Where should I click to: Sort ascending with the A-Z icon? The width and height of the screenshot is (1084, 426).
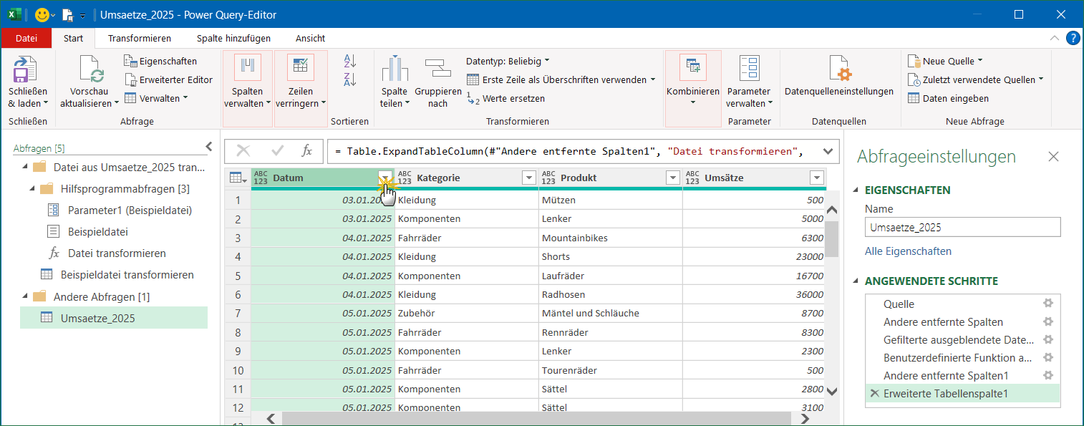pyautogui.click(x=350, y=61)
